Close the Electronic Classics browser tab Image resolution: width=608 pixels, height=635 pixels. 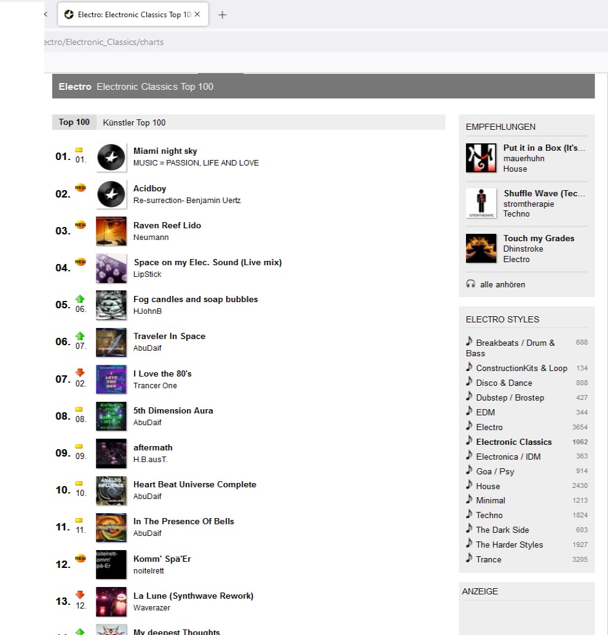coord(197,15)
